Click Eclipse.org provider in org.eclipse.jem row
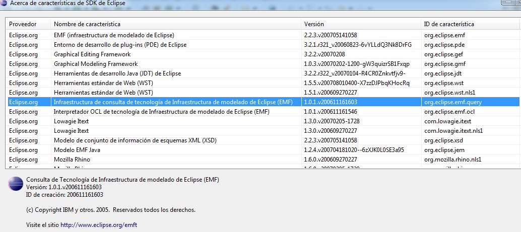The height and width of the screenshot is (232, 521). coord(23,150)
